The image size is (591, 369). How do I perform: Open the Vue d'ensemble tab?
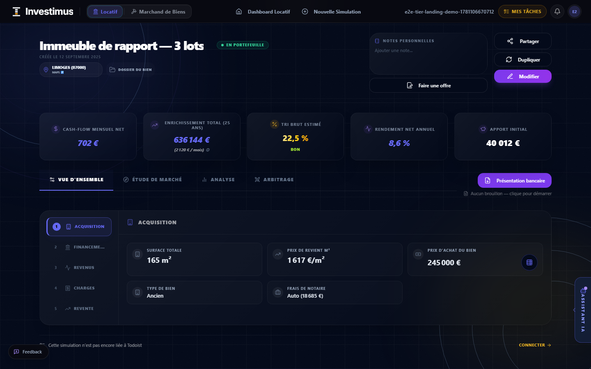tap(76, 180)
